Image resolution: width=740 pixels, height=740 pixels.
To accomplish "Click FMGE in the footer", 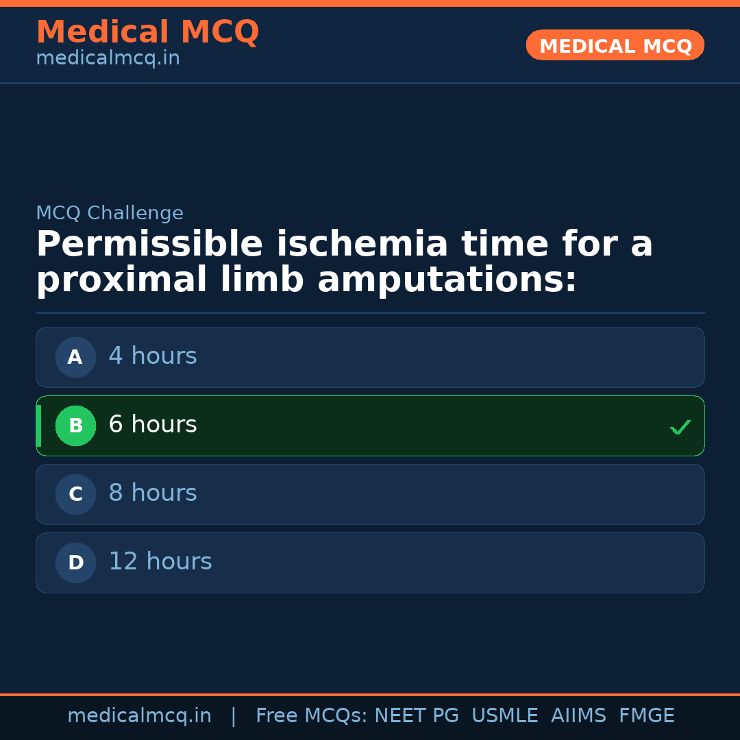I will tap(646, 716).
